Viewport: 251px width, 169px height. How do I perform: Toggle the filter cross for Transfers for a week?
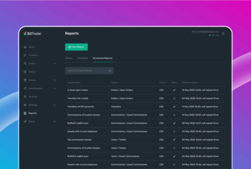coord(174,98)
